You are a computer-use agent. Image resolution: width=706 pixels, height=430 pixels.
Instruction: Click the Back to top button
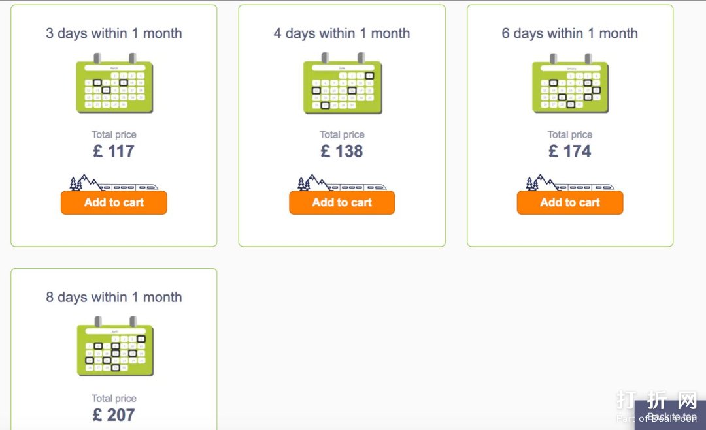(671, 417)
